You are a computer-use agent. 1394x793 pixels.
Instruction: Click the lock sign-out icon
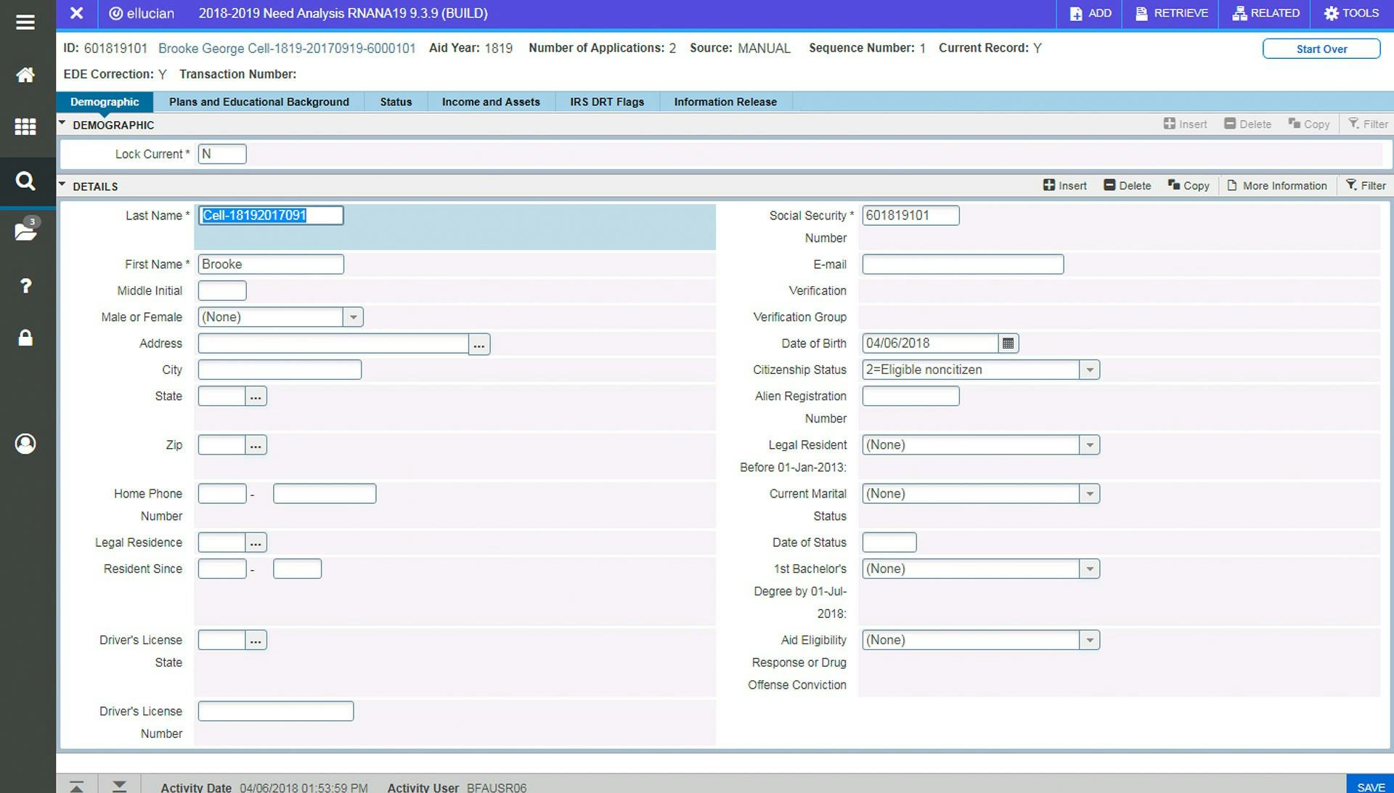point(25,338)
